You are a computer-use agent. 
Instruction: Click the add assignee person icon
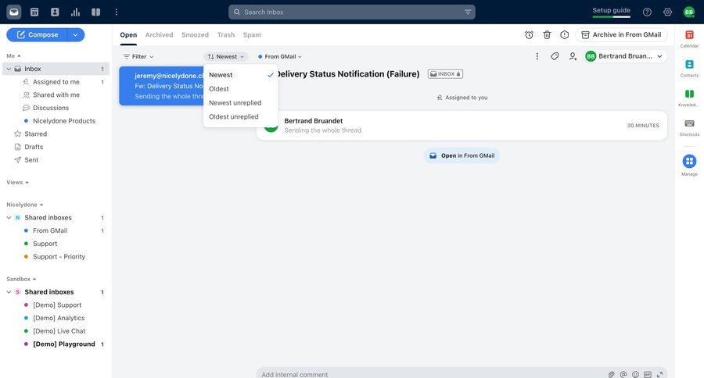(573, 56)
